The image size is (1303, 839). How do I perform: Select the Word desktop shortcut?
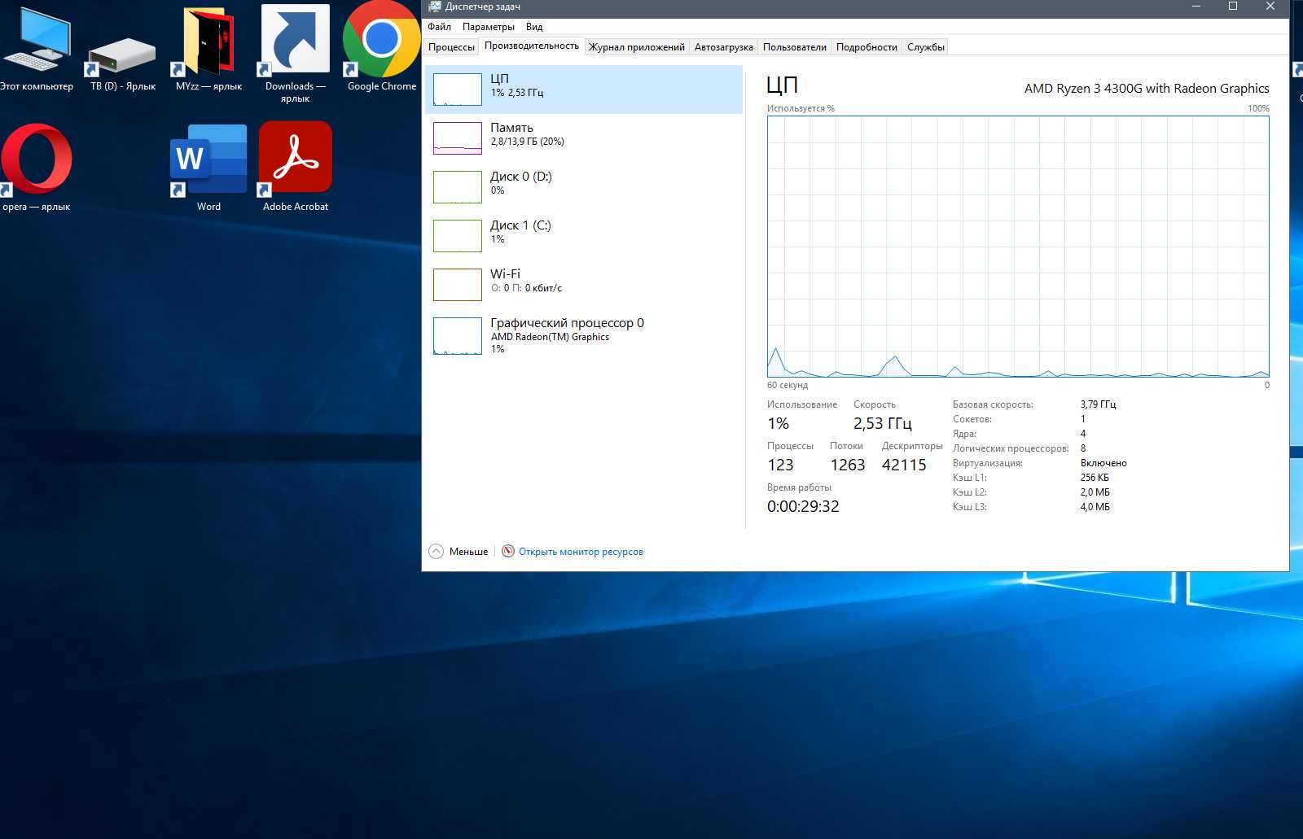[x=208, y=167]
